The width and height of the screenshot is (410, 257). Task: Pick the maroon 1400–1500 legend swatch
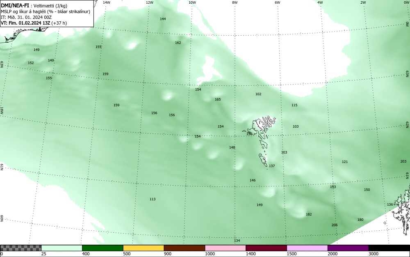(x=266, y=248)
